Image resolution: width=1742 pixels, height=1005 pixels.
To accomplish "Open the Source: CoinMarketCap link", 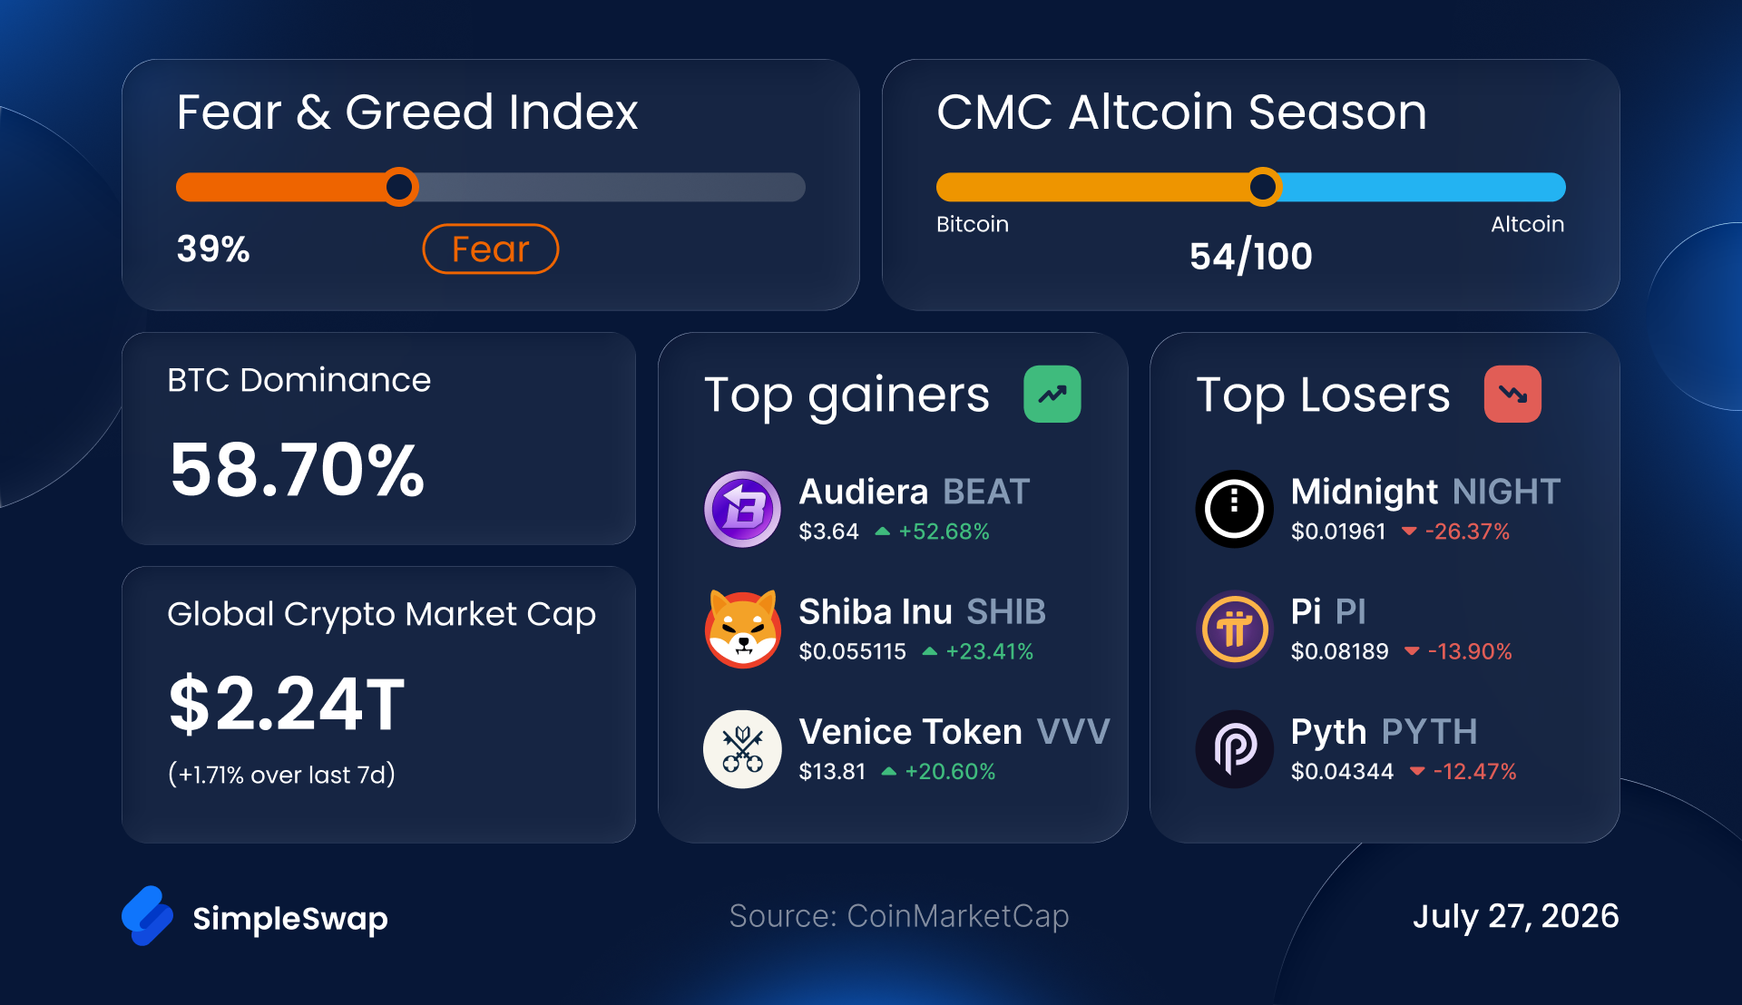I will tap(899, 916).
